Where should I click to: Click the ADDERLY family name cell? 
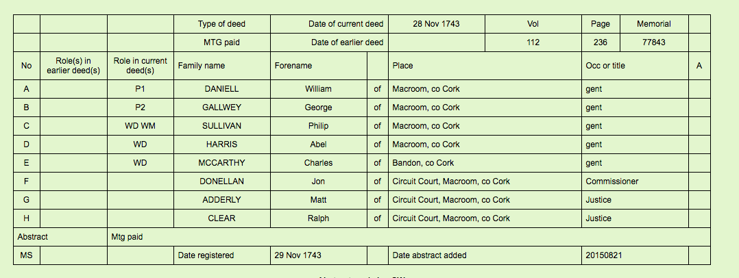(221, 200)
